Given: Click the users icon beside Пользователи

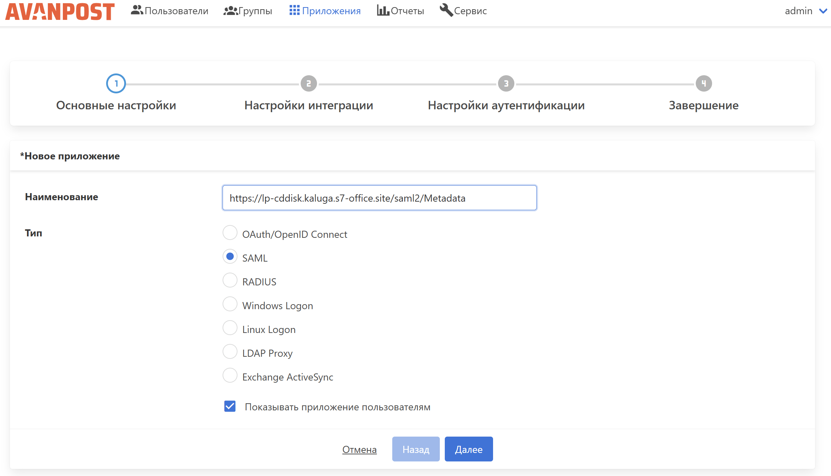Looking at the screenshot, I should point(137,10).
